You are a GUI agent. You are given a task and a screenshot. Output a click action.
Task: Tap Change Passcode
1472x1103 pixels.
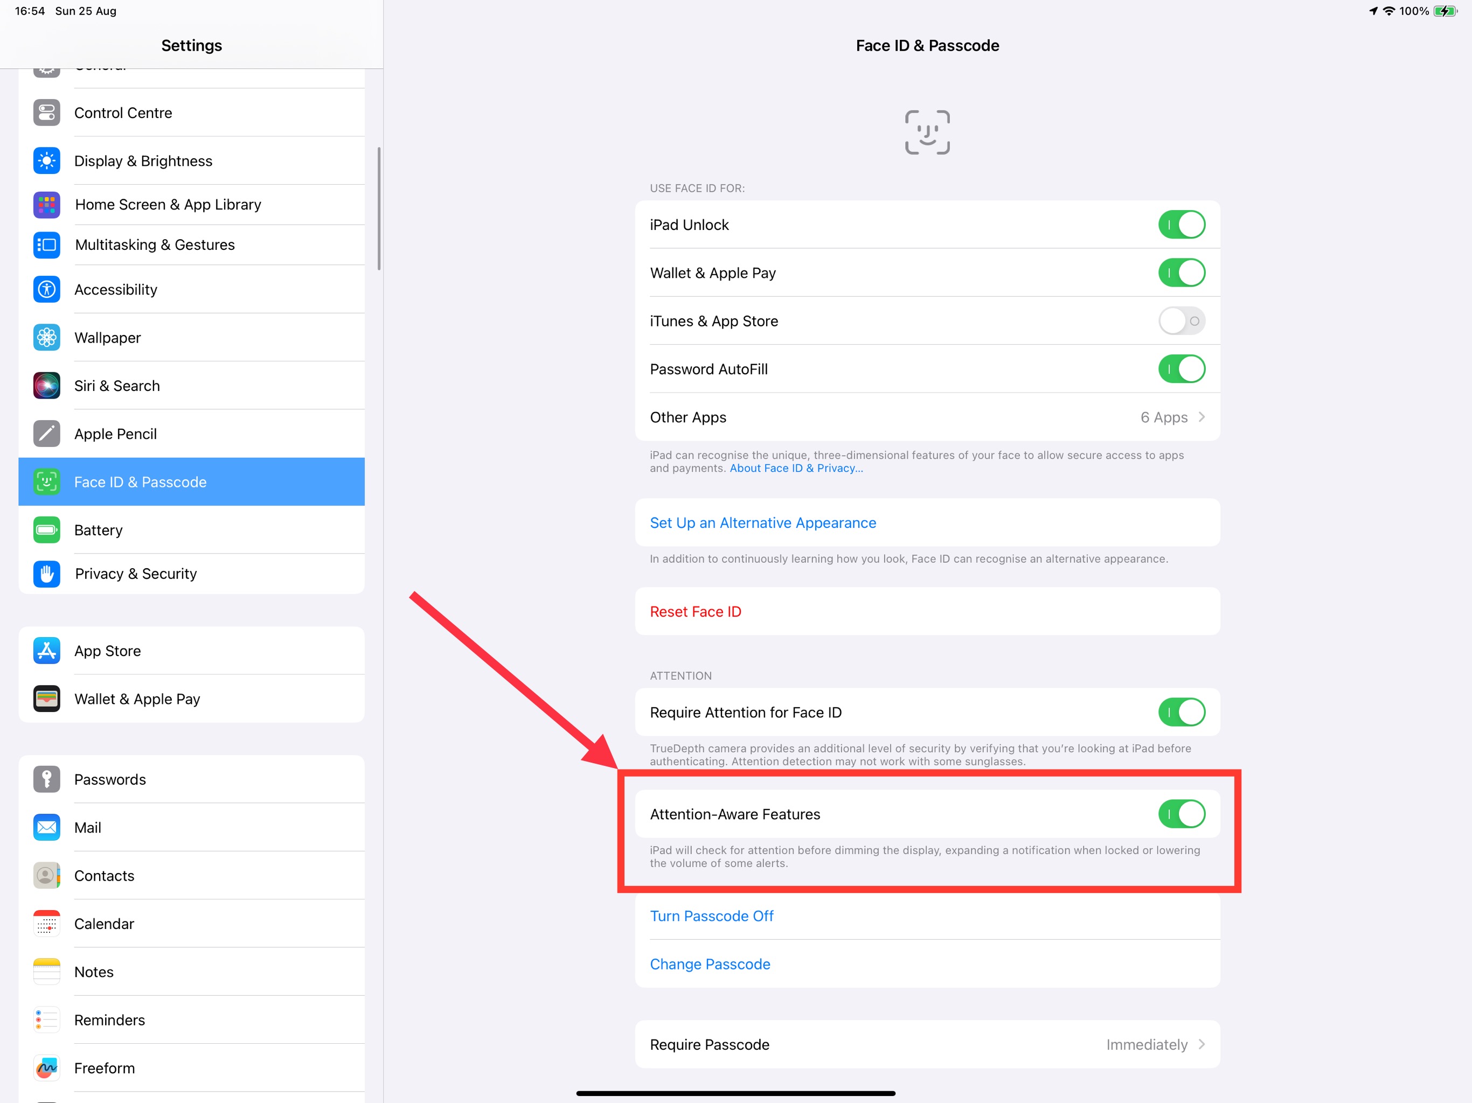(927, 964)
